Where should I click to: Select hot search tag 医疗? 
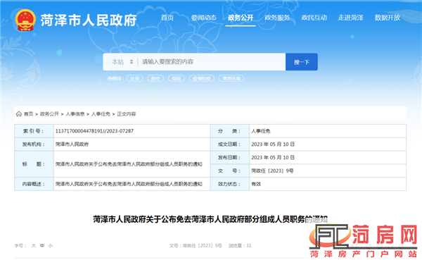pyautogui.click(x=155, y=78)
